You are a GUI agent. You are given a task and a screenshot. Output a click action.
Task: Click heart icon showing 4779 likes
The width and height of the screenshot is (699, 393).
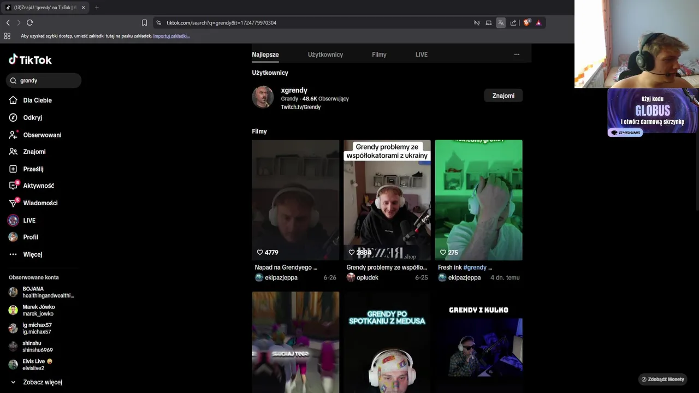[x=260, y=252]
